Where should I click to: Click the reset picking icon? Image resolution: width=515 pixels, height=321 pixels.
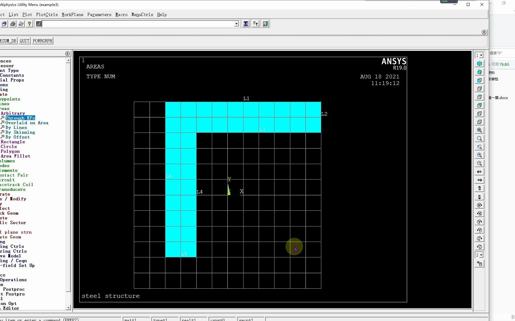coord(256,24)
